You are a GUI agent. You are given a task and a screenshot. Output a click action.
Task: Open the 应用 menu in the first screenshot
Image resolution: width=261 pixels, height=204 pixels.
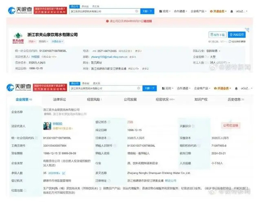[165, 11]
